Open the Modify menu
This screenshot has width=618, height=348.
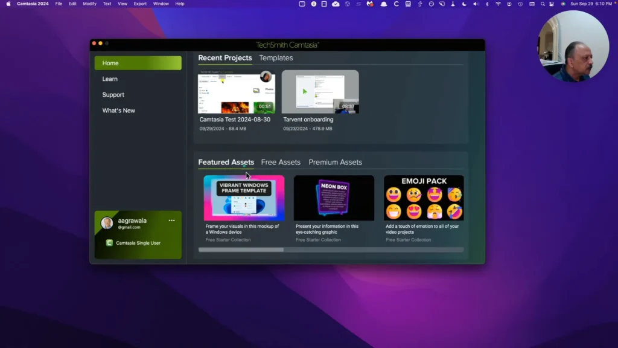coord(89,4)
